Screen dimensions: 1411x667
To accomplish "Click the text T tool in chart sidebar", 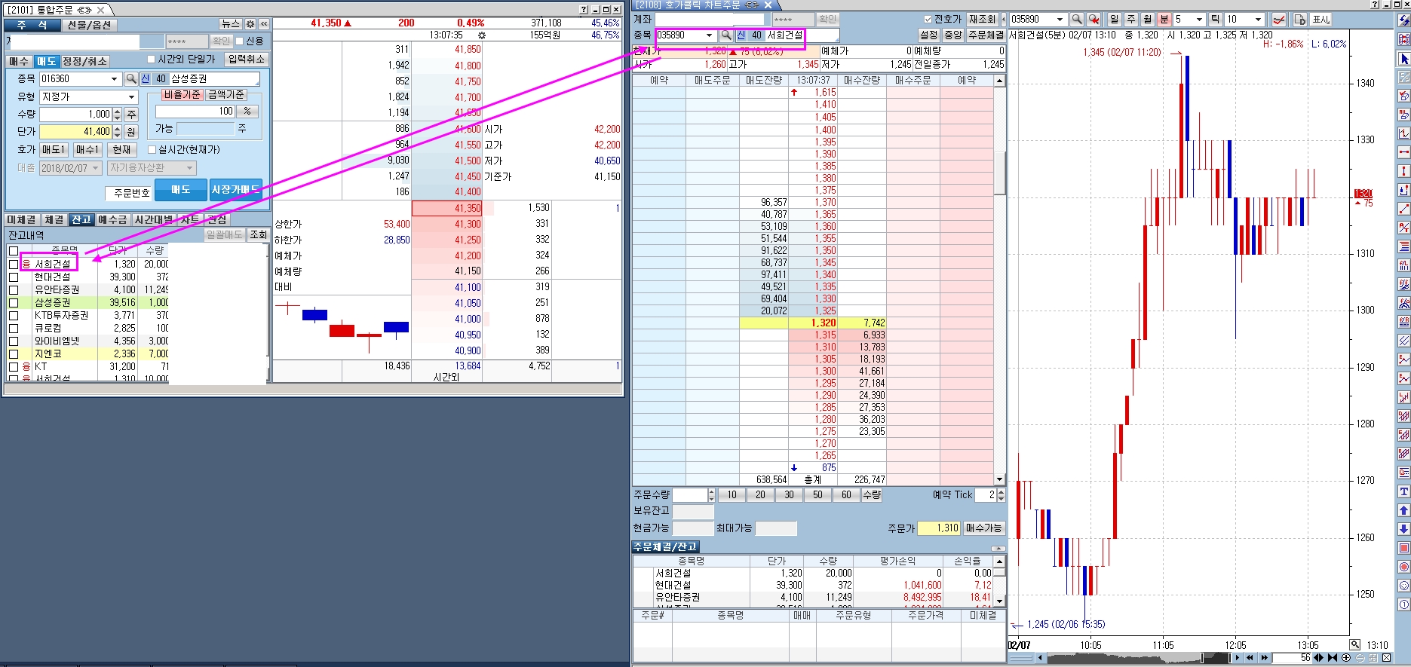I will coord(1403,491).
